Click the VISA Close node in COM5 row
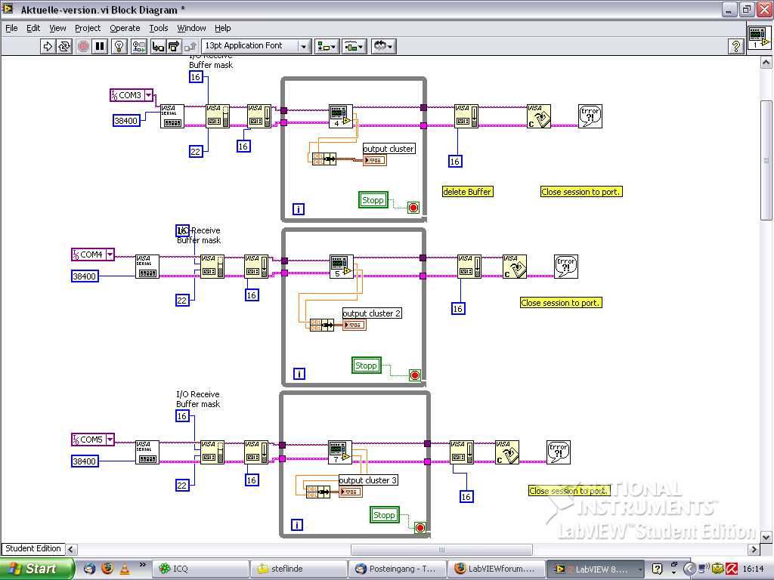Screen dimensions: 774x580 (507, 452)
